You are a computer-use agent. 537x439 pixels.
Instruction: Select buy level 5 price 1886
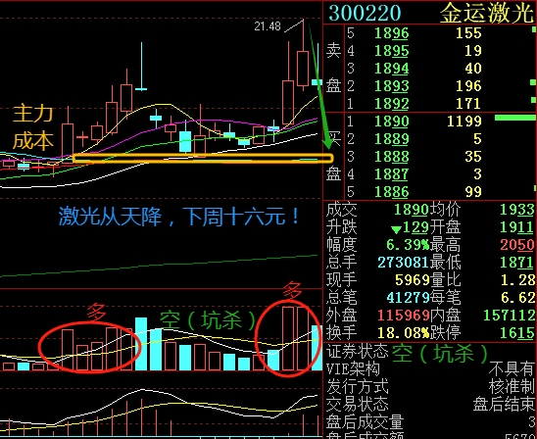(x=391, y=192)
